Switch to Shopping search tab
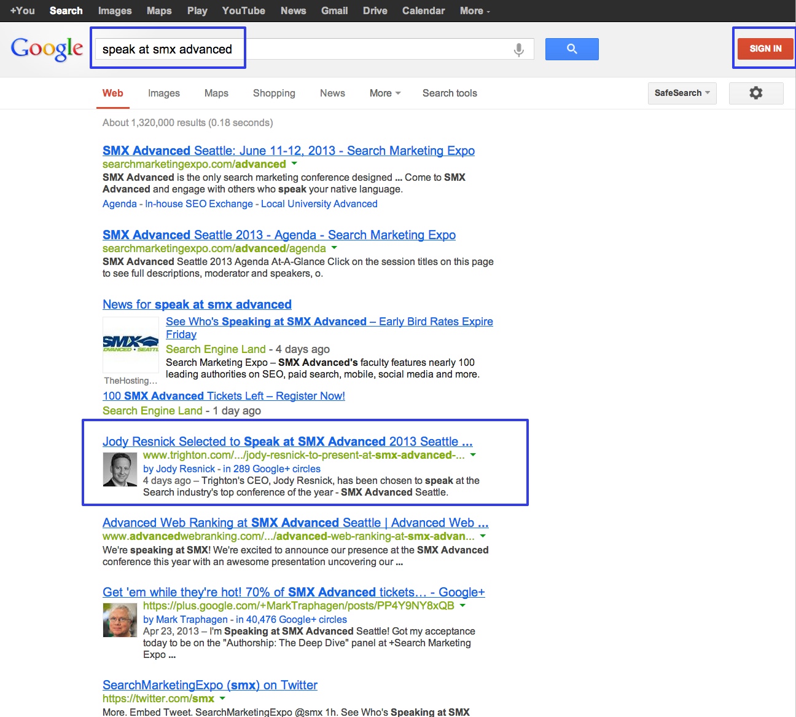796x717 pixels. [274, 93]
